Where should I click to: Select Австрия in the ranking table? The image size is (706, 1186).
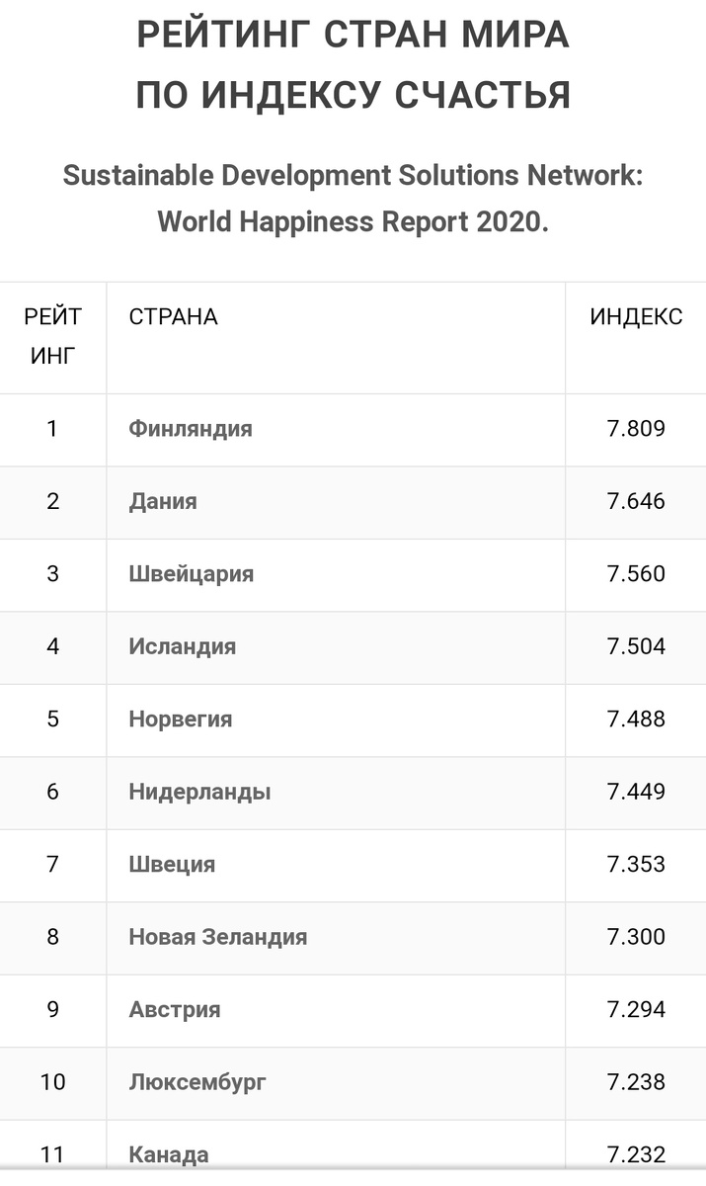pos(175,1010)
